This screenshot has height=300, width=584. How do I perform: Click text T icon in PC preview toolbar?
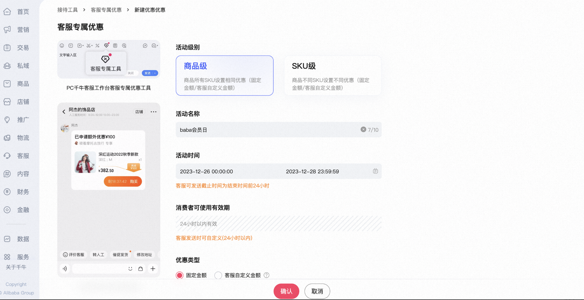pyautogui.click(x=71, y=46)
